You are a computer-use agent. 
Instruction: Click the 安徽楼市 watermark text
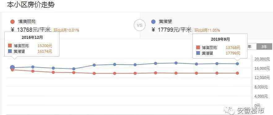pyautogui.click(x=250, y=111)
